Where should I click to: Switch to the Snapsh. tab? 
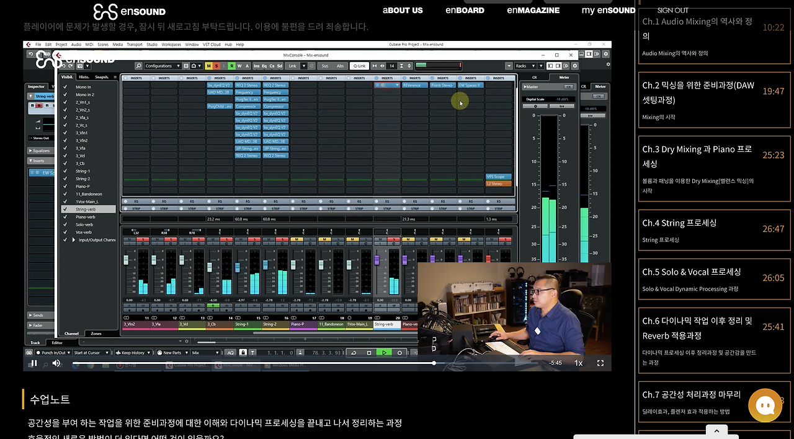[x=102, y=77]
